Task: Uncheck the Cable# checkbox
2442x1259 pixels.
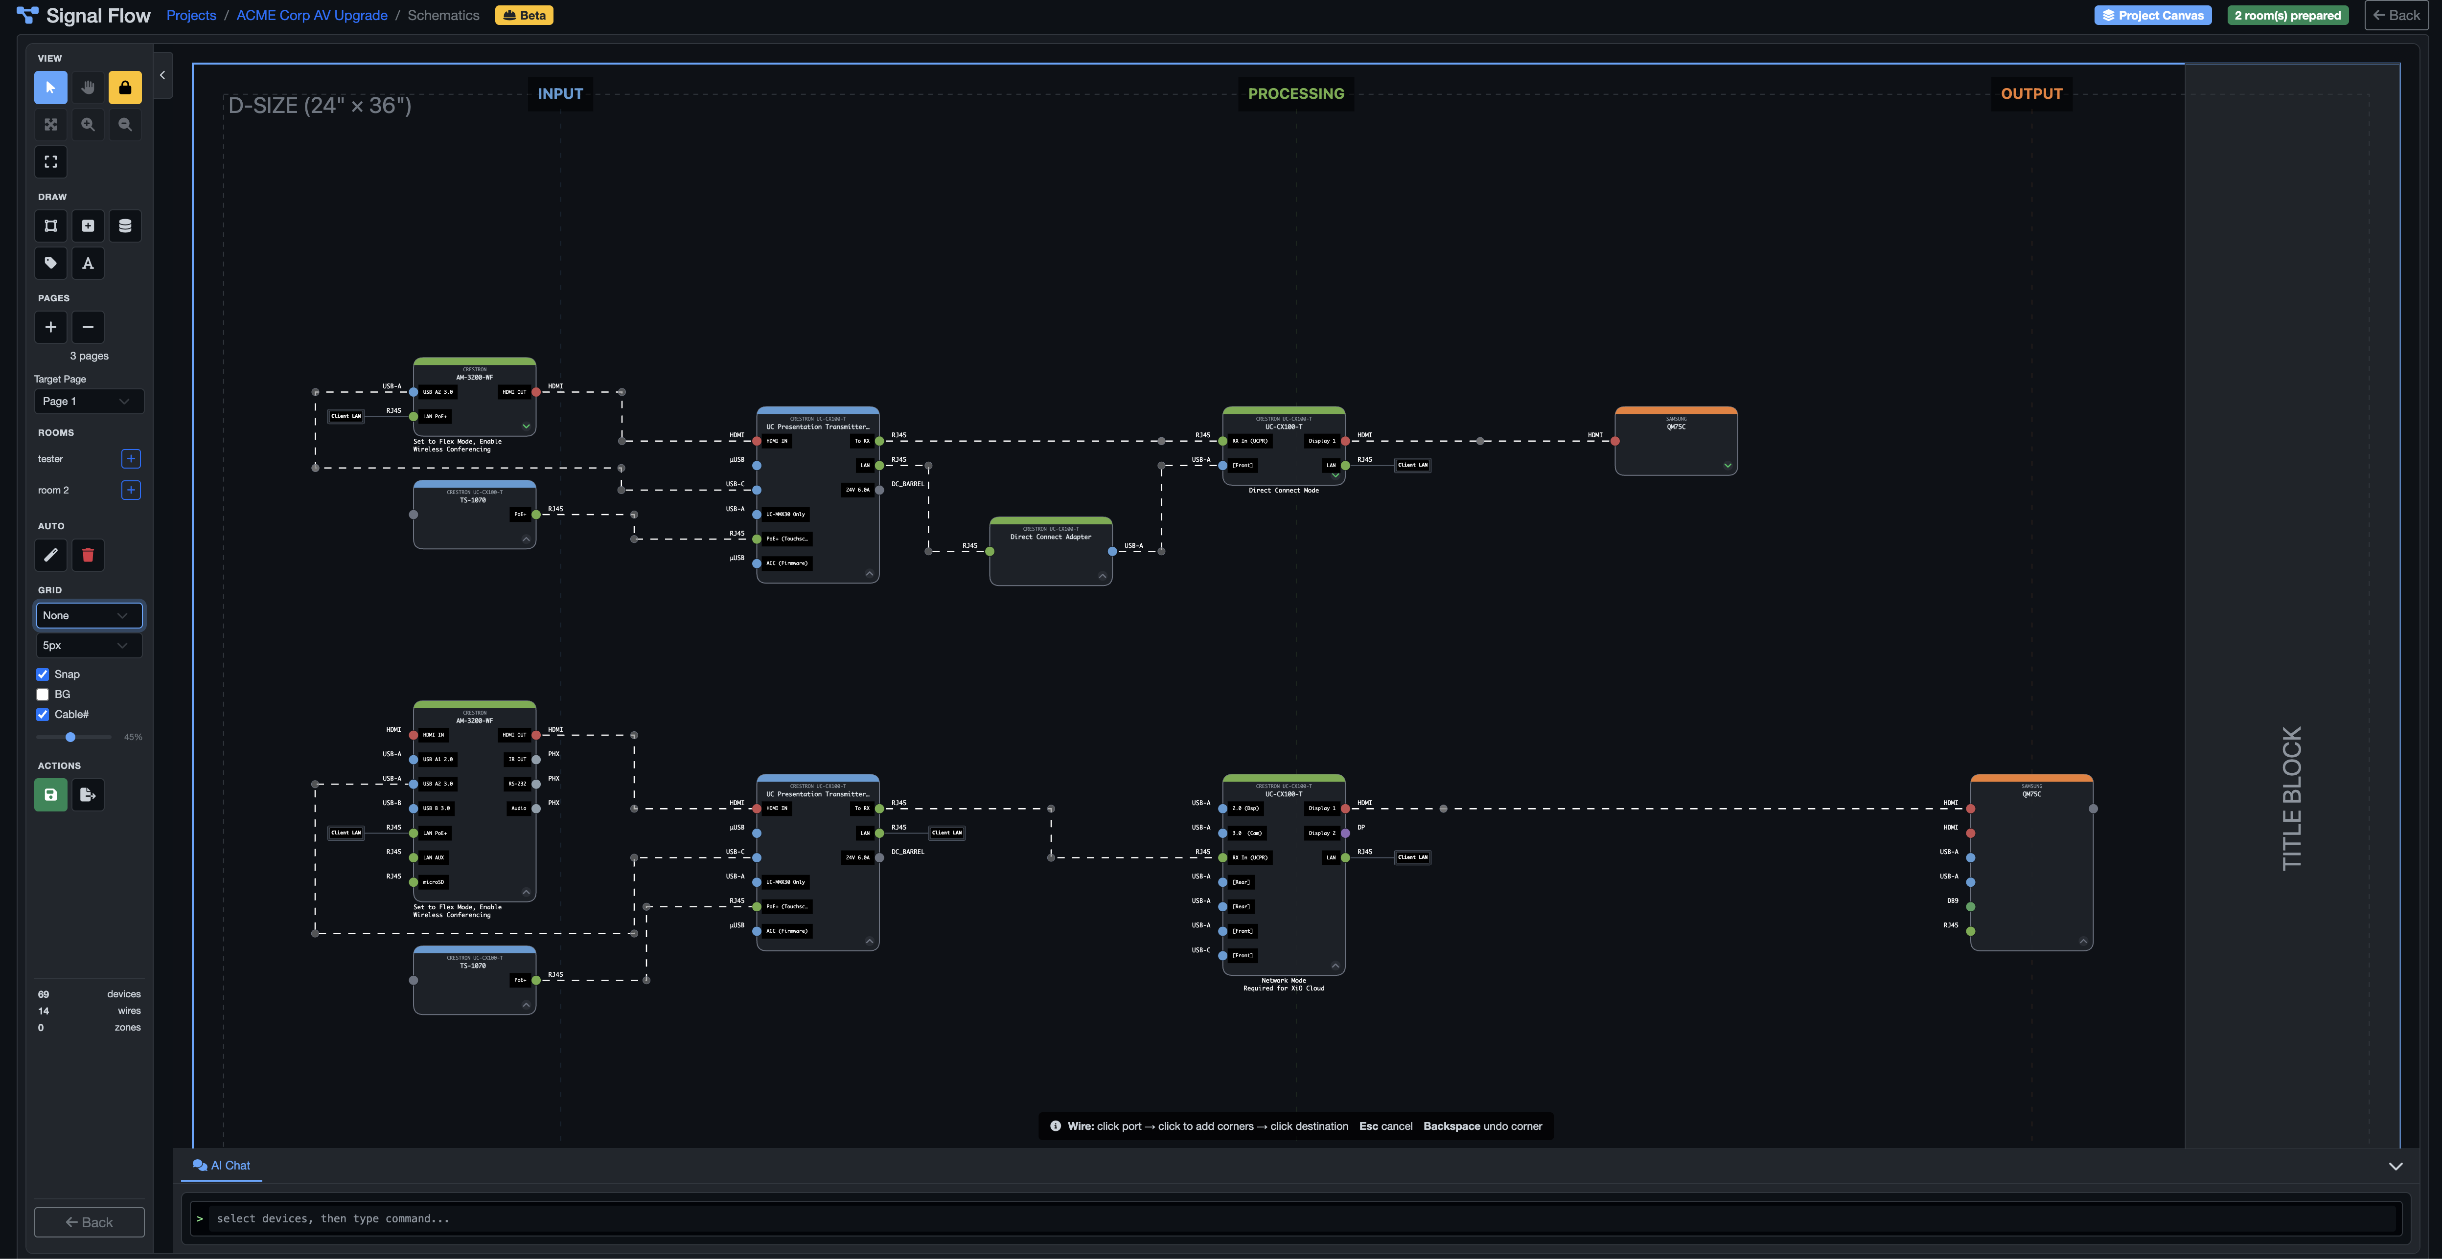Action: tap(43, 714)
